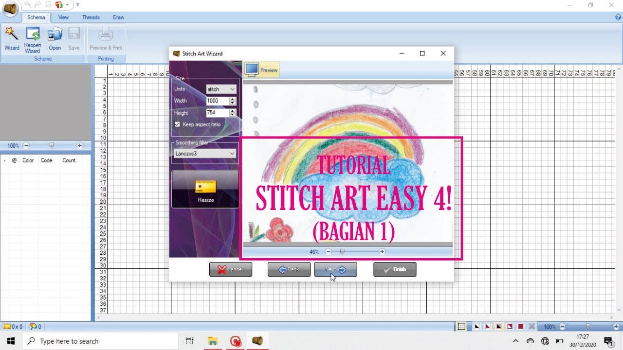Increase Height value with spinner

point(233,111)
